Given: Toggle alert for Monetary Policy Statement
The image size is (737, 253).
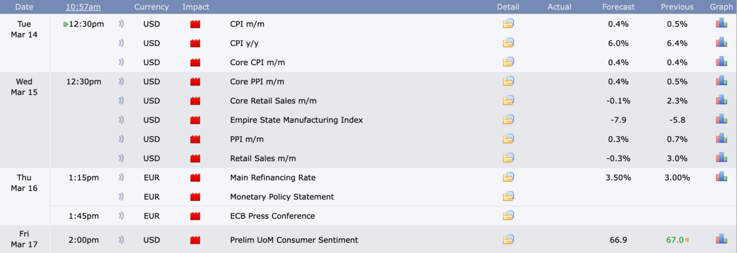Looking at the screenshot, I should pos(121,197).
